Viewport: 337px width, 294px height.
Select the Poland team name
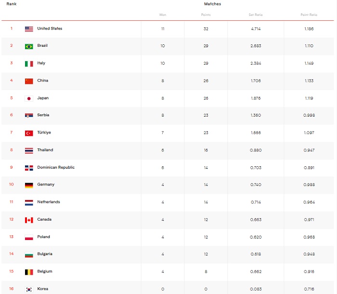43,237
